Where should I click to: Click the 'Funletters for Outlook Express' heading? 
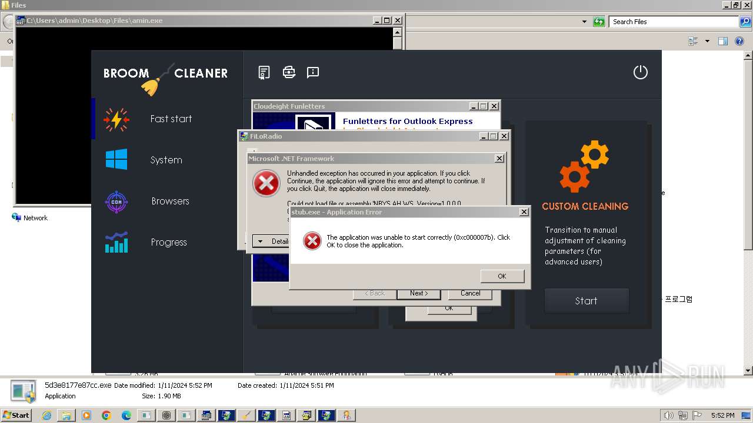pos(408,121)
